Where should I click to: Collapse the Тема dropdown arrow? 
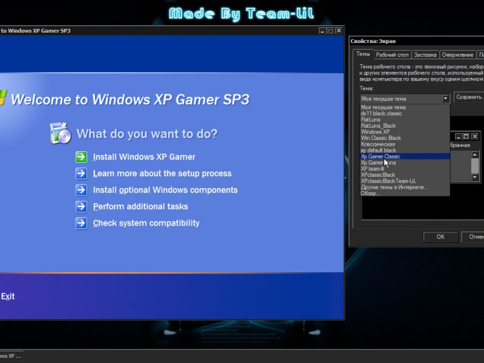[445, 99]
